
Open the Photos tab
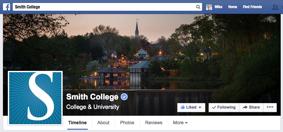[x=127, y=123]
